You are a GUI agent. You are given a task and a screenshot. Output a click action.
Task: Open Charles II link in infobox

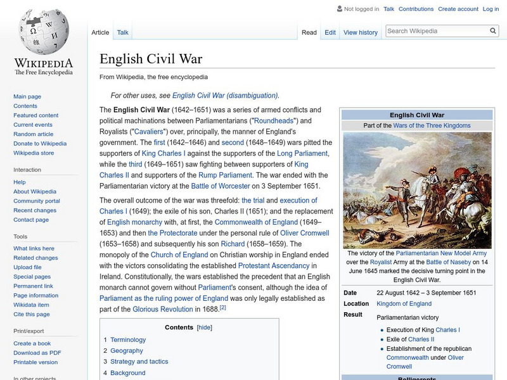click(x=421, y=339)
